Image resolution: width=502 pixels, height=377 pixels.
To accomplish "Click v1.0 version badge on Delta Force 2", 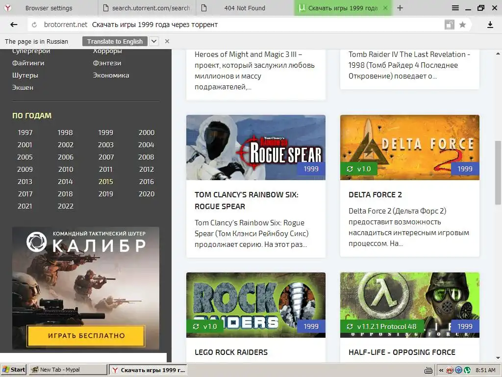I will (359, 169).
